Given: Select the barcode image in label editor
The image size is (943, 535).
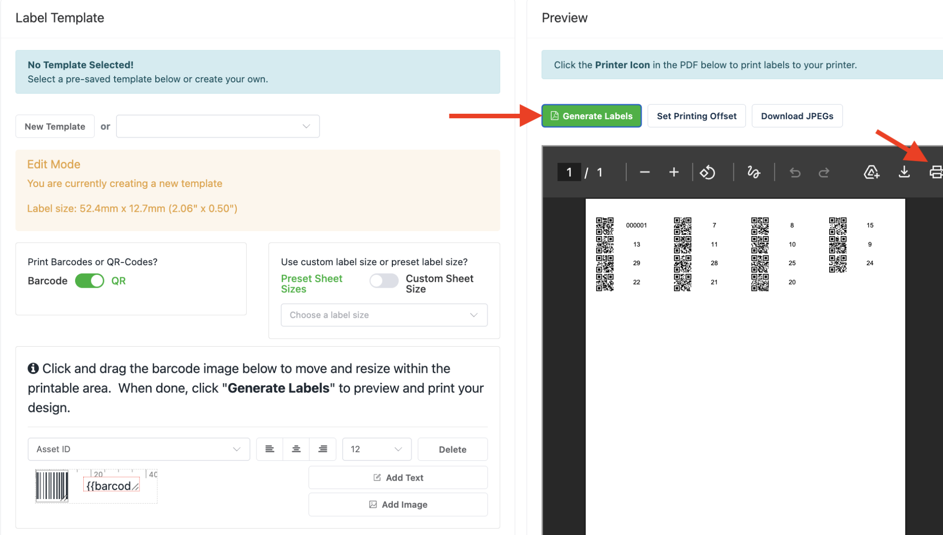Looking at the screenshot, I should [x=52, y=486].
